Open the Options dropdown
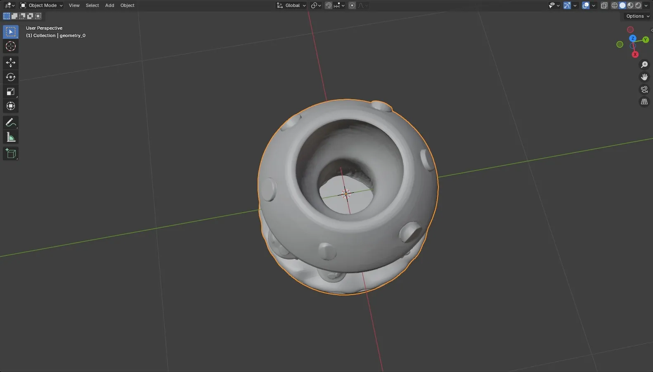Viewport: 653px width, 372px height. tap(637, 16)
